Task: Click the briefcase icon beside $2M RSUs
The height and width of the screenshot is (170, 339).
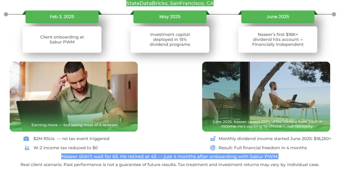Action: point(26,139)
